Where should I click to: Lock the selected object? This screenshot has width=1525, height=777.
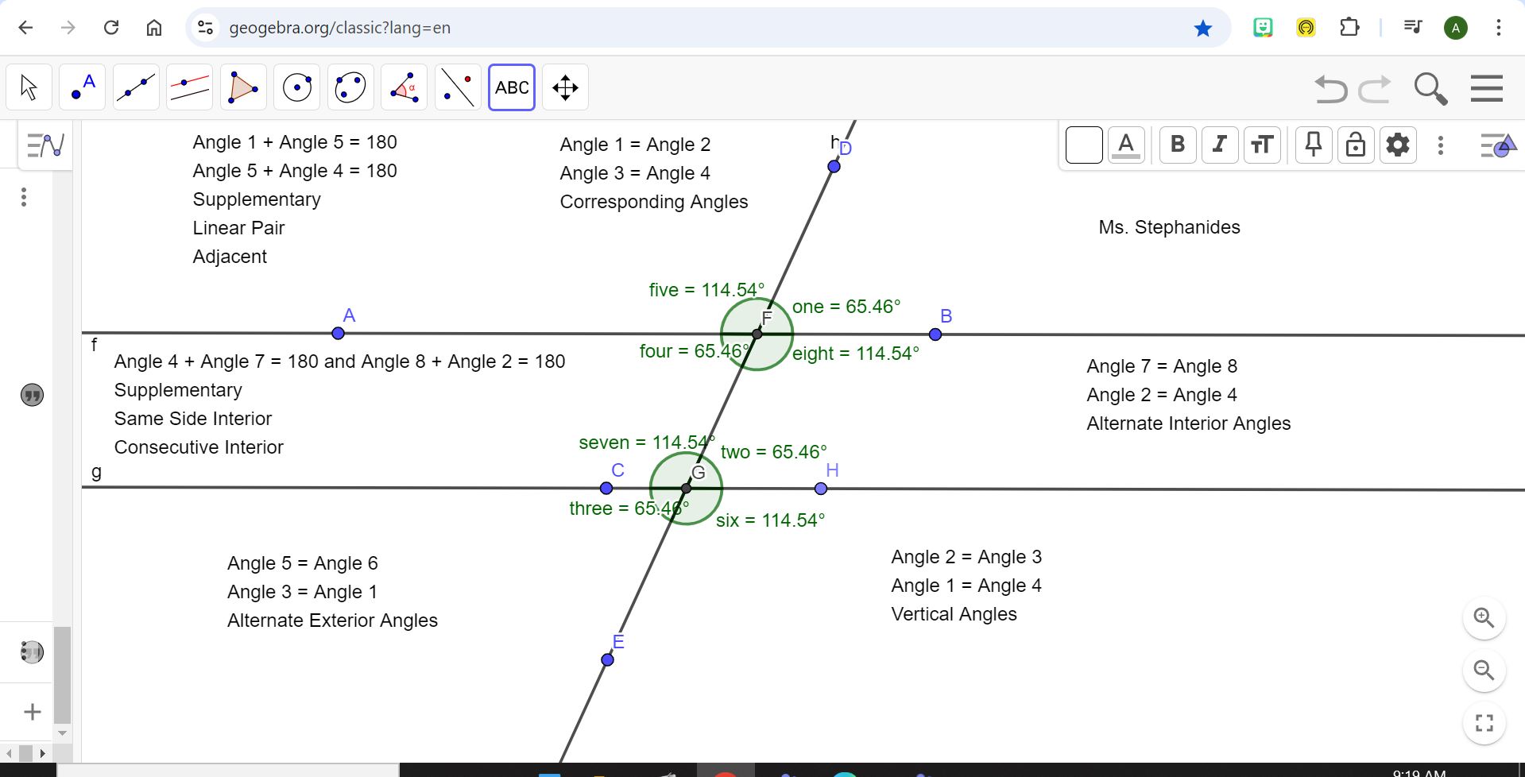pyautogui.click(x=1355, y=145)
